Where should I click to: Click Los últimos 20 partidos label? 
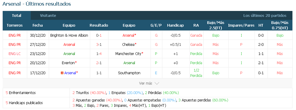tap(265, 15)
